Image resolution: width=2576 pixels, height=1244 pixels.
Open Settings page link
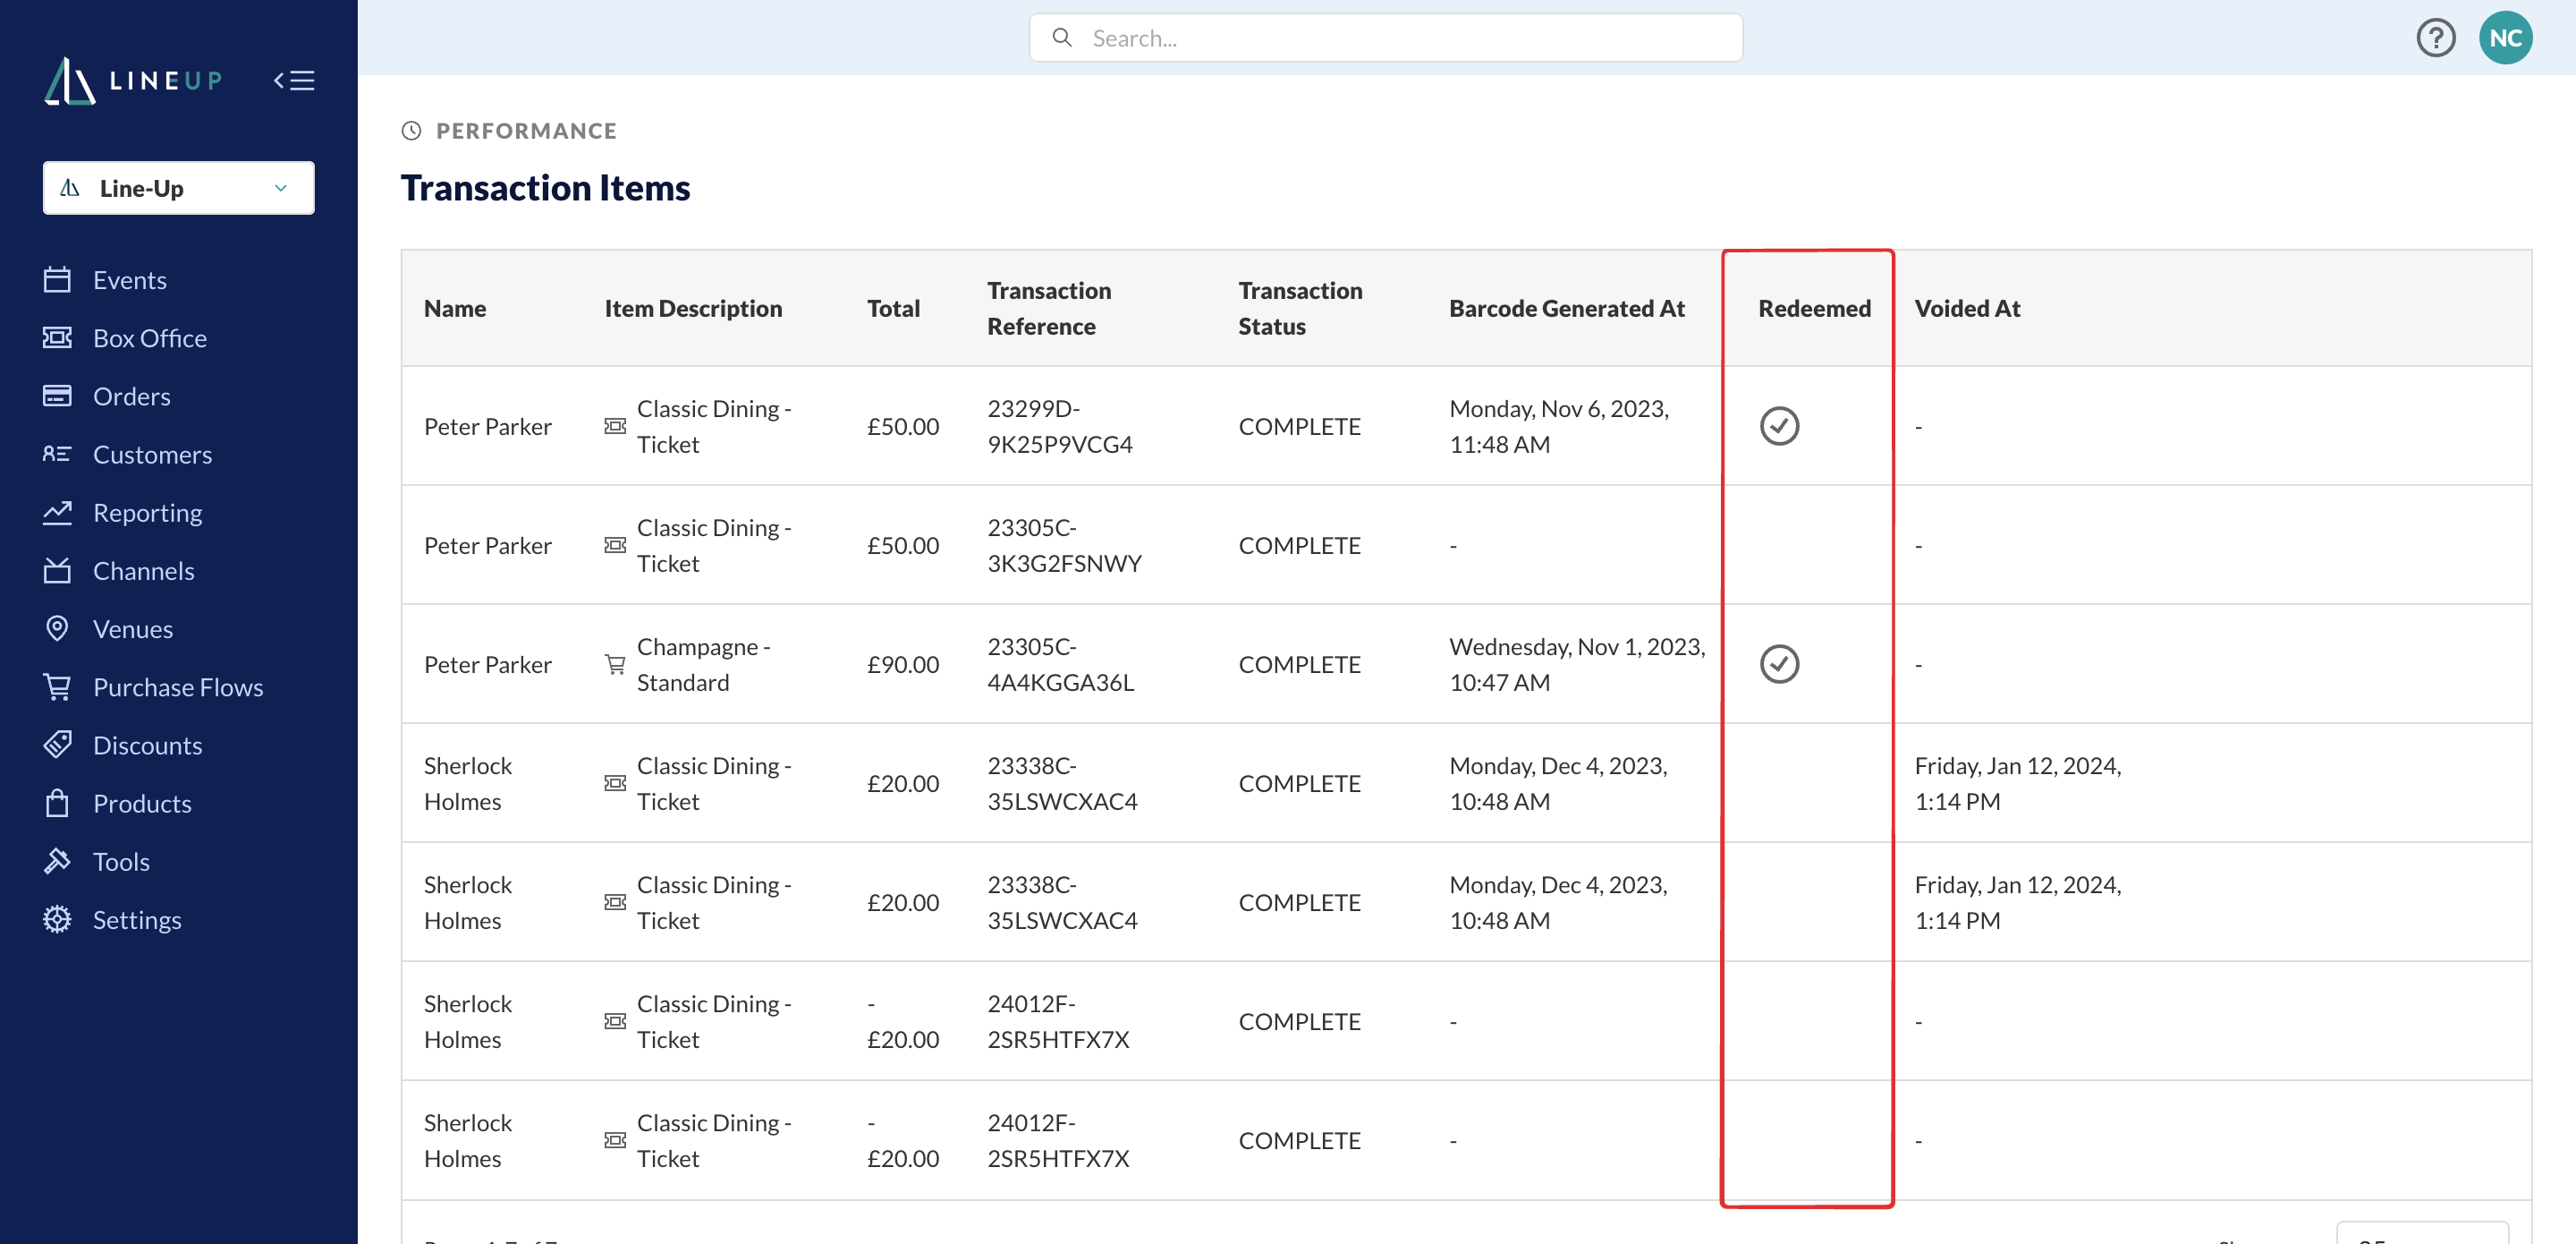coord(137,919)
